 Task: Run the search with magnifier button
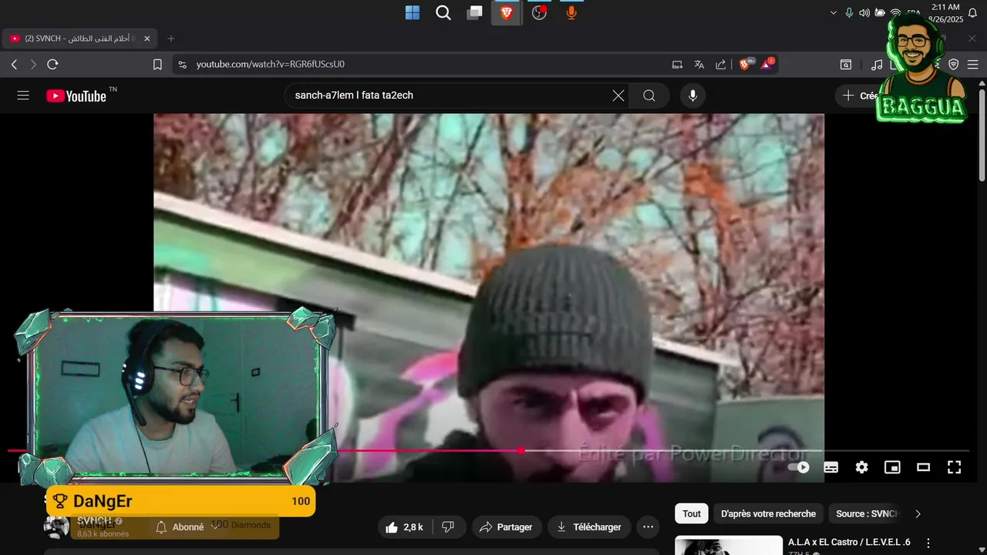(649, 96)
